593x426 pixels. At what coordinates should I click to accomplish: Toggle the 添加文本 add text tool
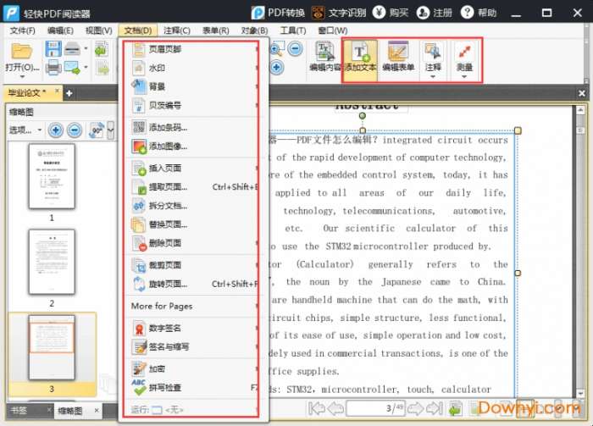(360, 60)
